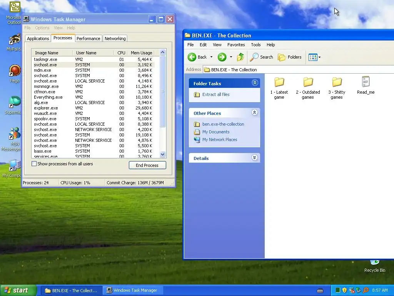Click the End Process button
The height and width of the screenshot is (296, 394).
coord(147,165)
